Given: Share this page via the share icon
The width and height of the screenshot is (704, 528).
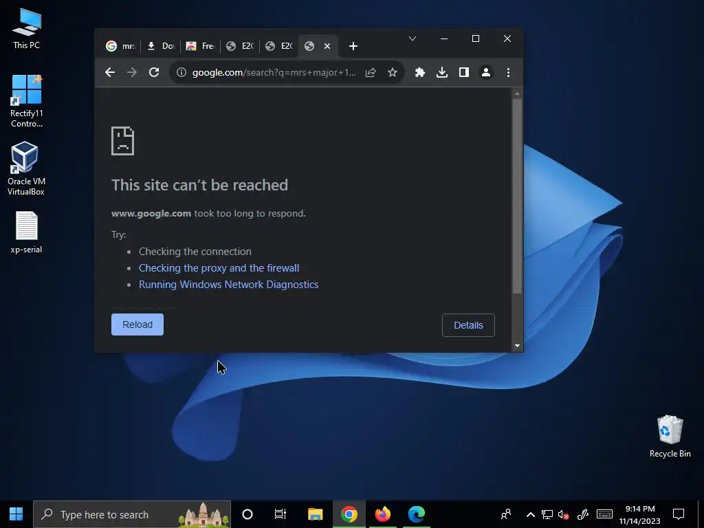Looking at the screenshot, I should coord(371,72).
